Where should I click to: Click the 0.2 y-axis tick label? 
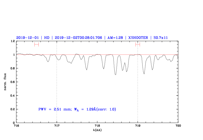12,109
